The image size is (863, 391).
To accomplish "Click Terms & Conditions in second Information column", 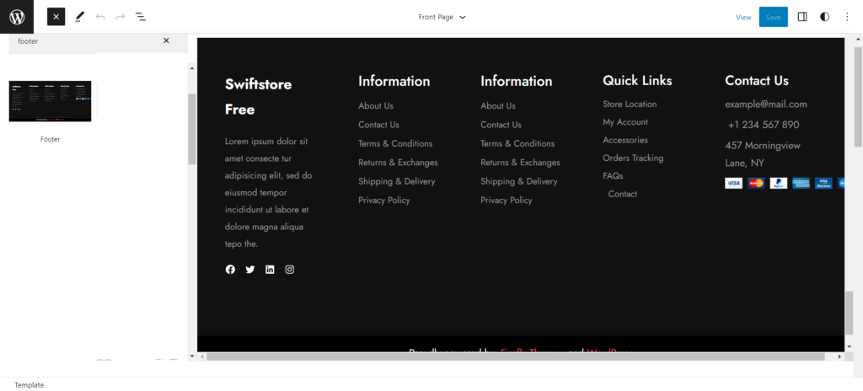I will [517, 144].
